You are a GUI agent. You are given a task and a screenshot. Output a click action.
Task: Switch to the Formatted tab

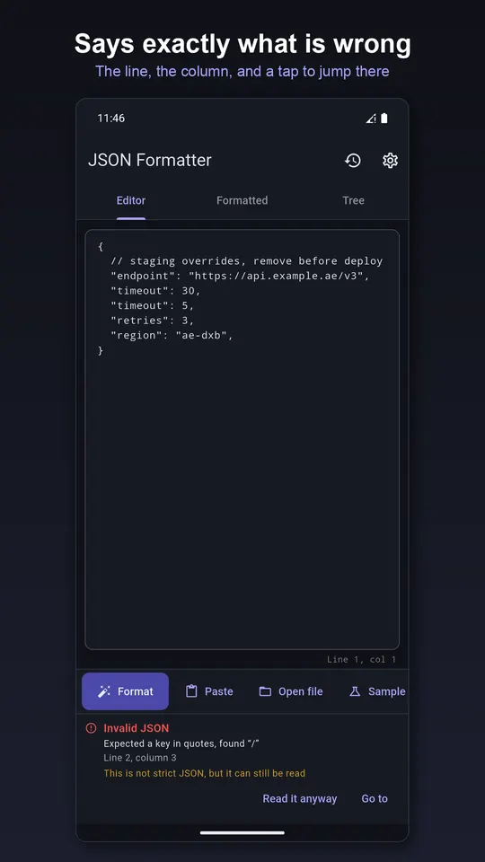pyautogui.click(x=242, y=200)
